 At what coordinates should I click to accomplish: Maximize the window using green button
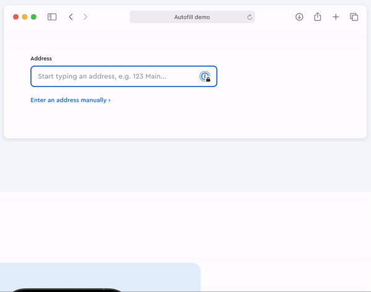point(33,17)
